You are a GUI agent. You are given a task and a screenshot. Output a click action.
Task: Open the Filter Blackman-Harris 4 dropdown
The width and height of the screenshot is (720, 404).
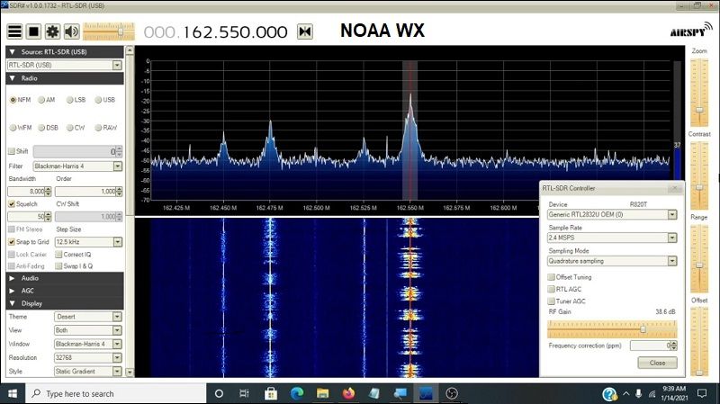[x=118, y=166]
